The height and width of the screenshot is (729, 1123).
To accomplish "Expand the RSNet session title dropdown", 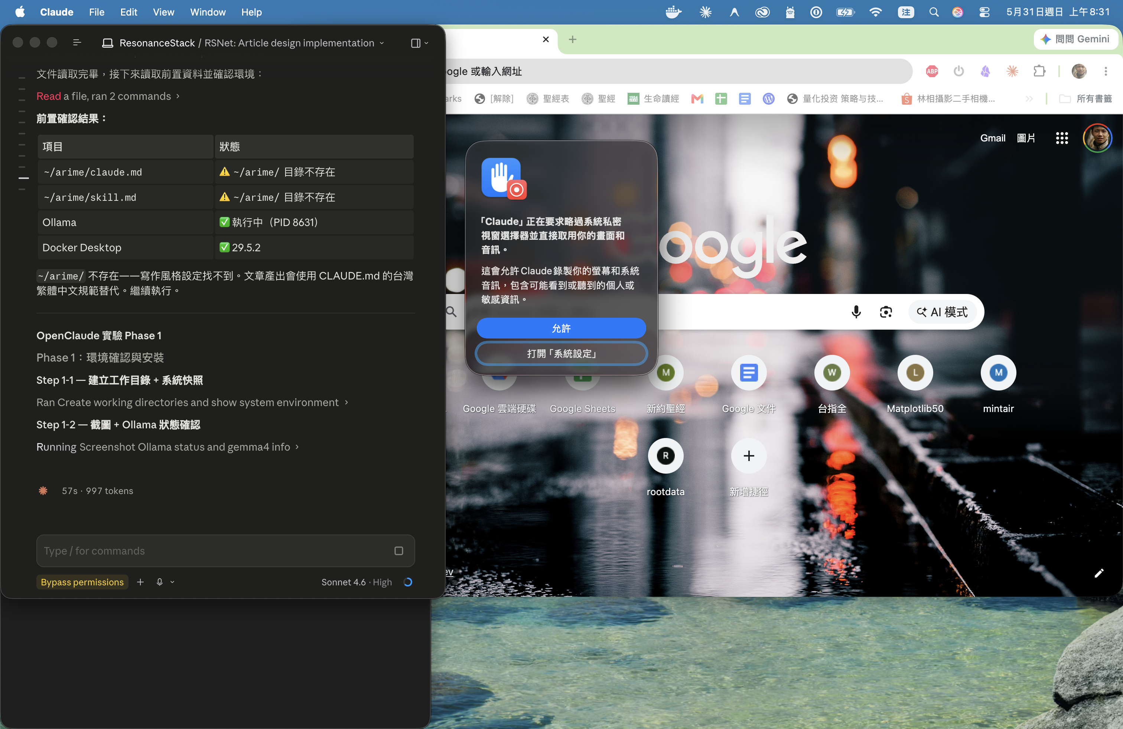I will (x=382, y=43).
